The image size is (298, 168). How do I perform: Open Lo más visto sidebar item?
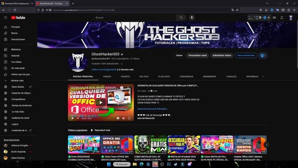tap(18, 112)
